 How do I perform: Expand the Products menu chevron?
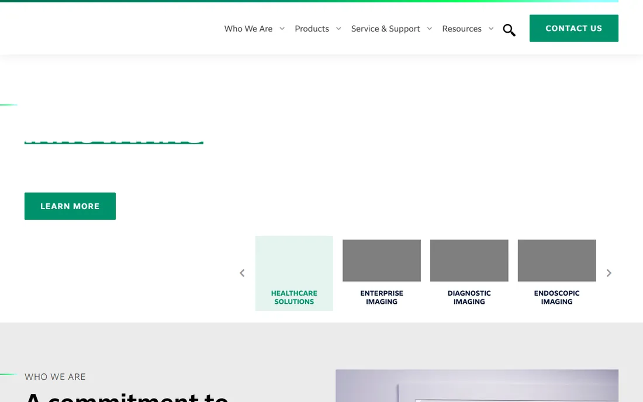[x=338, y=29]
